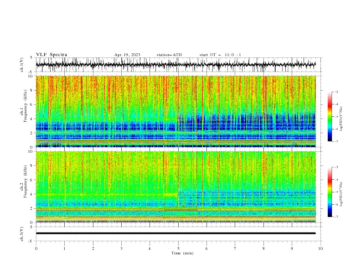The image size is (361, 279).
Task: Click the ch.1 frequency axis "6" tick label
Action: [32, 104]
